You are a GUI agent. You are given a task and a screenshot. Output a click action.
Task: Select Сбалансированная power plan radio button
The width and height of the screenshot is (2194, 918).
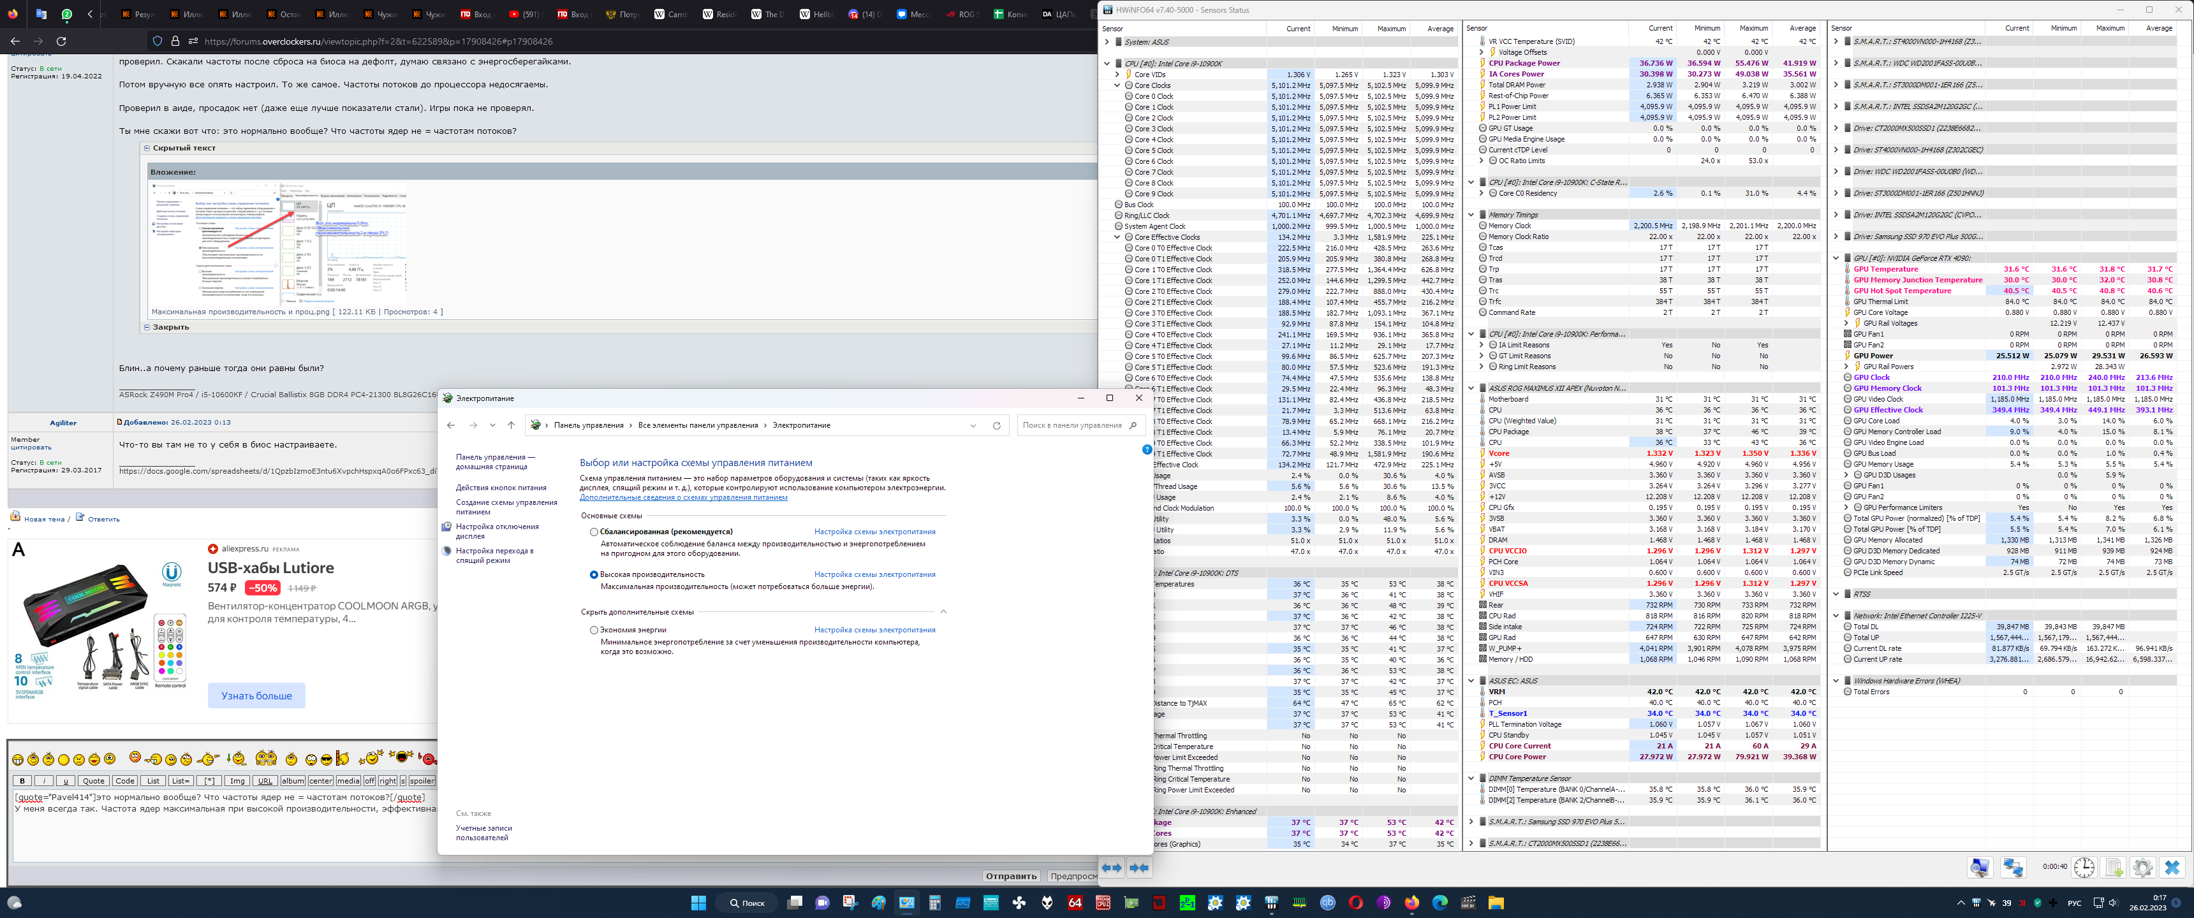tap(594, 532)
